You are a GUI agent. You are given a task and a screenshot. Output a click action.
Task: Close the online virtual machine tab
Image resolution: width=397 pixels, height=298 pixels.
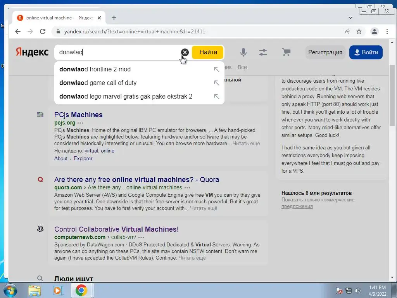point(99,18)
